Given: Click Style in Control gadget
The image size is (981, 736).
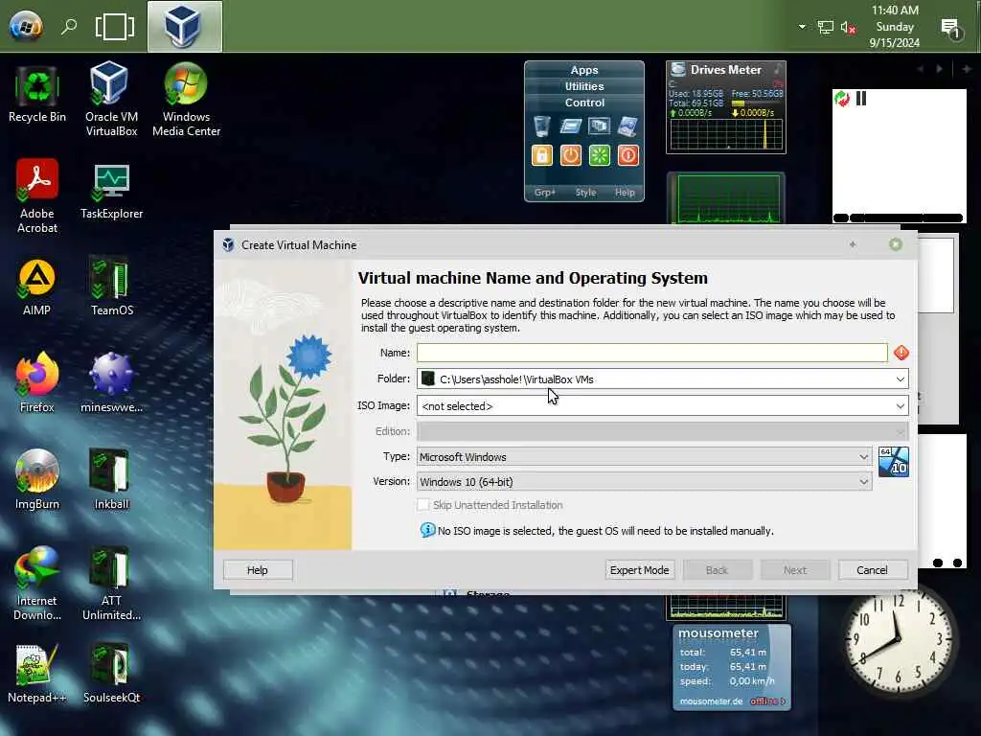Looking at the screenshot, I should (585, 192).
